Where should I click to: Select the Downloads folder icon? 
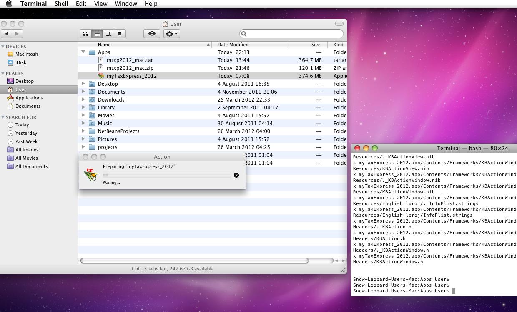[92, 100]
